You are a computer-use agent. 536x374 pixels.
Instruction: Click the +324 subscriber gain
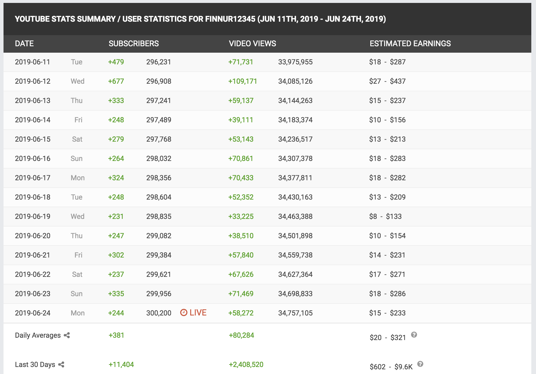(x=116, y=178)
